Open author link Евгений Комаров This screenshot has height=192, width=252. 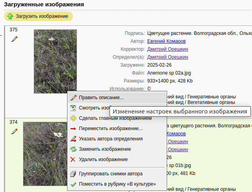click(x=166, y=41)
